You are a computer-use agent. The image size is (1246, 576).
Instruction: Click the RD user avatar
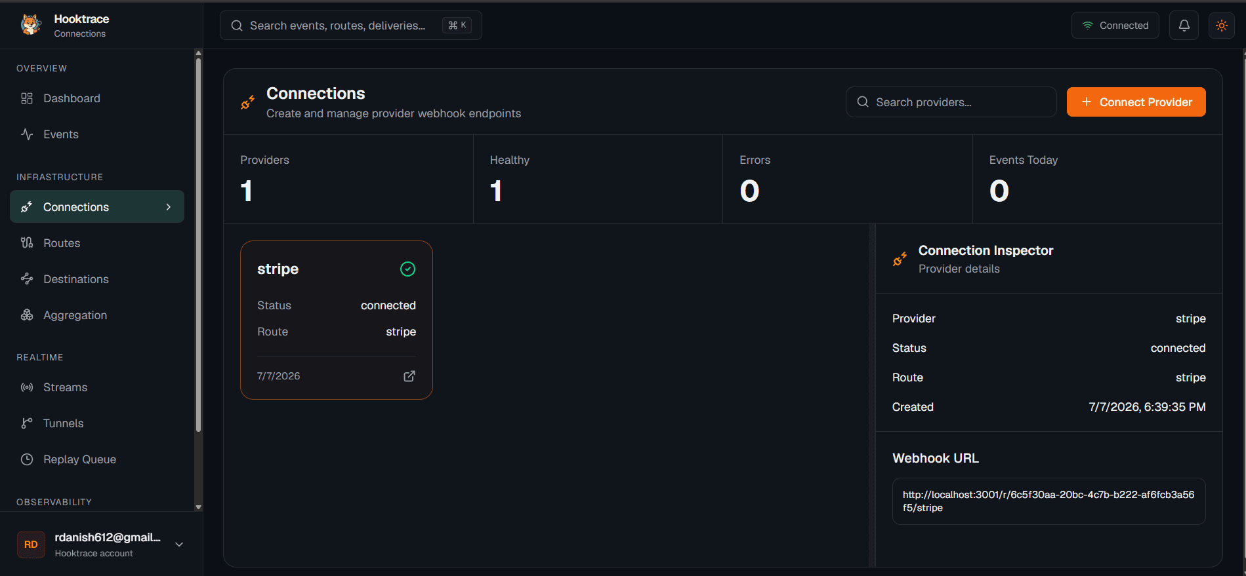31,545
